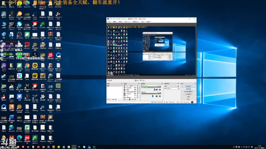Adjust transition duration stepper arrows

coord(178,88)
